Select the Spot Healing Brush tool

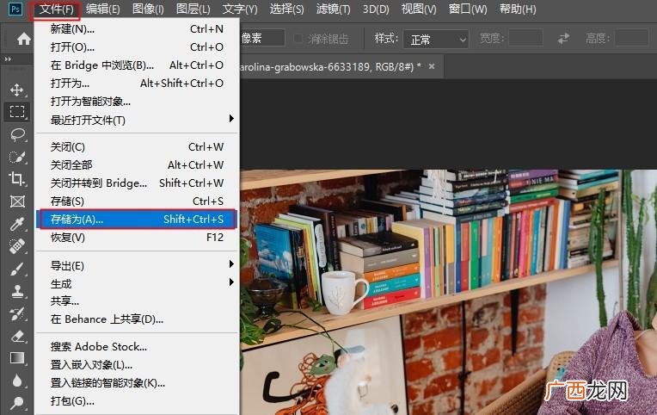pos(17,246)
